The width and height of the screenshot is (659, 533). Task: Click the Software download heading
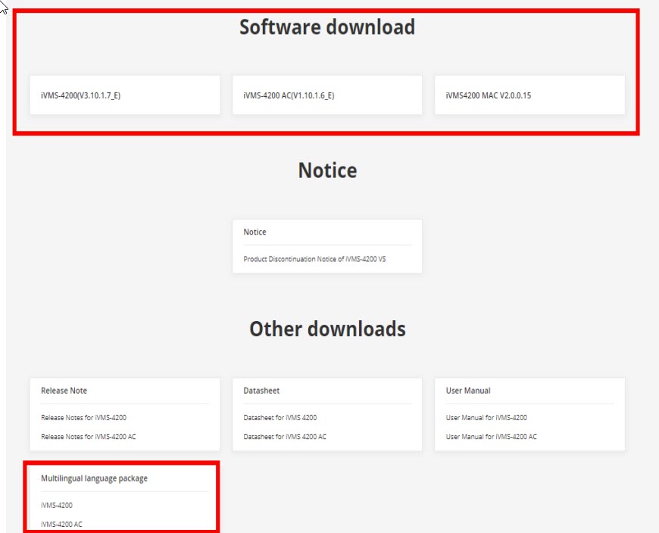(327, 27)
